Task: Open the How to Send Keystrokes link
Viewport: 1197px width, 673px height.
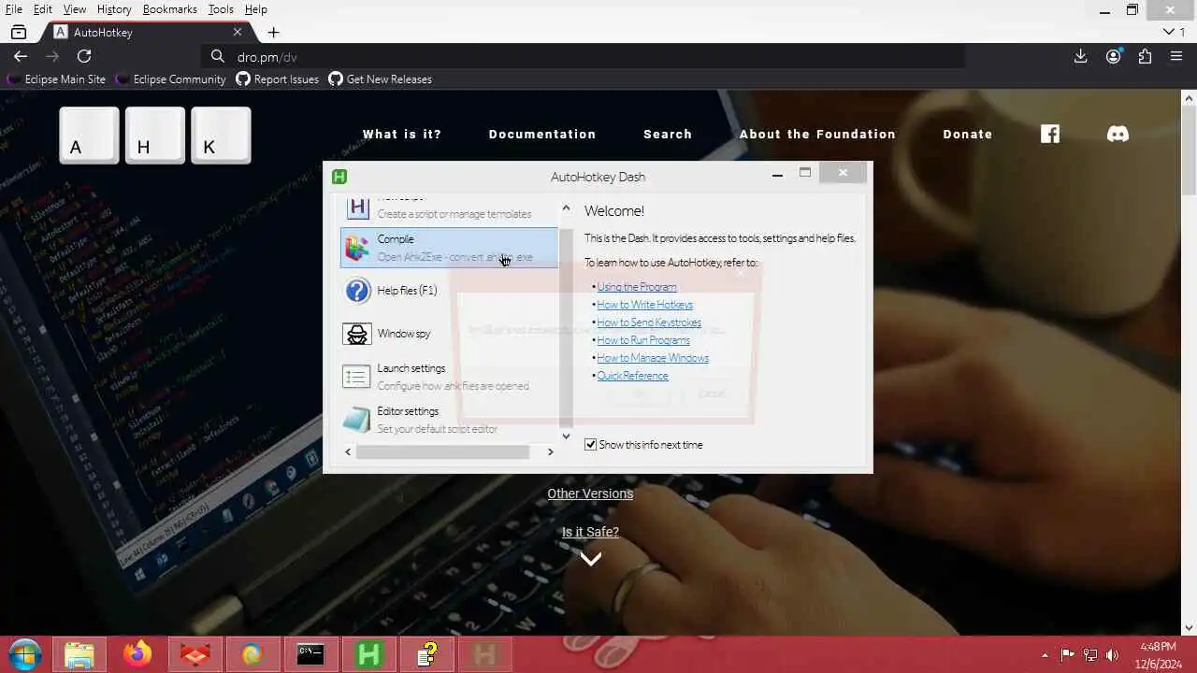Action: (x=649, y=322)
